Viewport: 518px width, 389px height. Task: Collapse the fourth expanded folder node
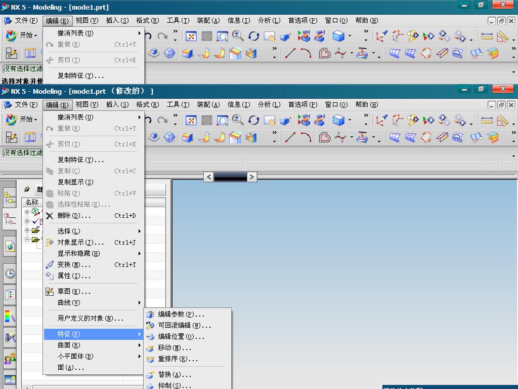(27, 239)
